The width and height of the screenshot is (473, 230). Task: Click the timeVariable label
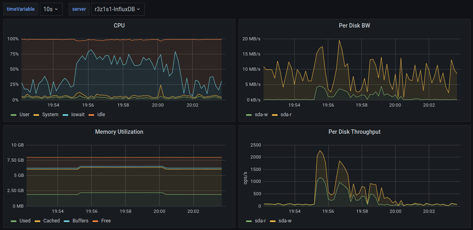pyautogui.click(x=21, y=9)
